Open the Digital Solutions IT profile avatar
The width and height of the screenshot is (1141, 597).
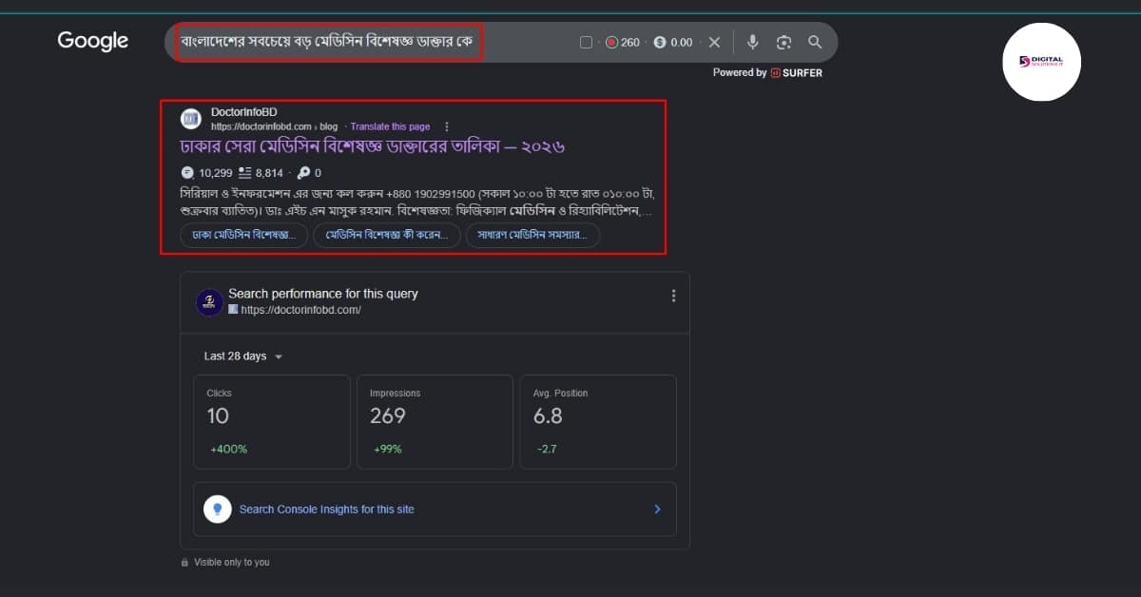tap(1042, 62)
